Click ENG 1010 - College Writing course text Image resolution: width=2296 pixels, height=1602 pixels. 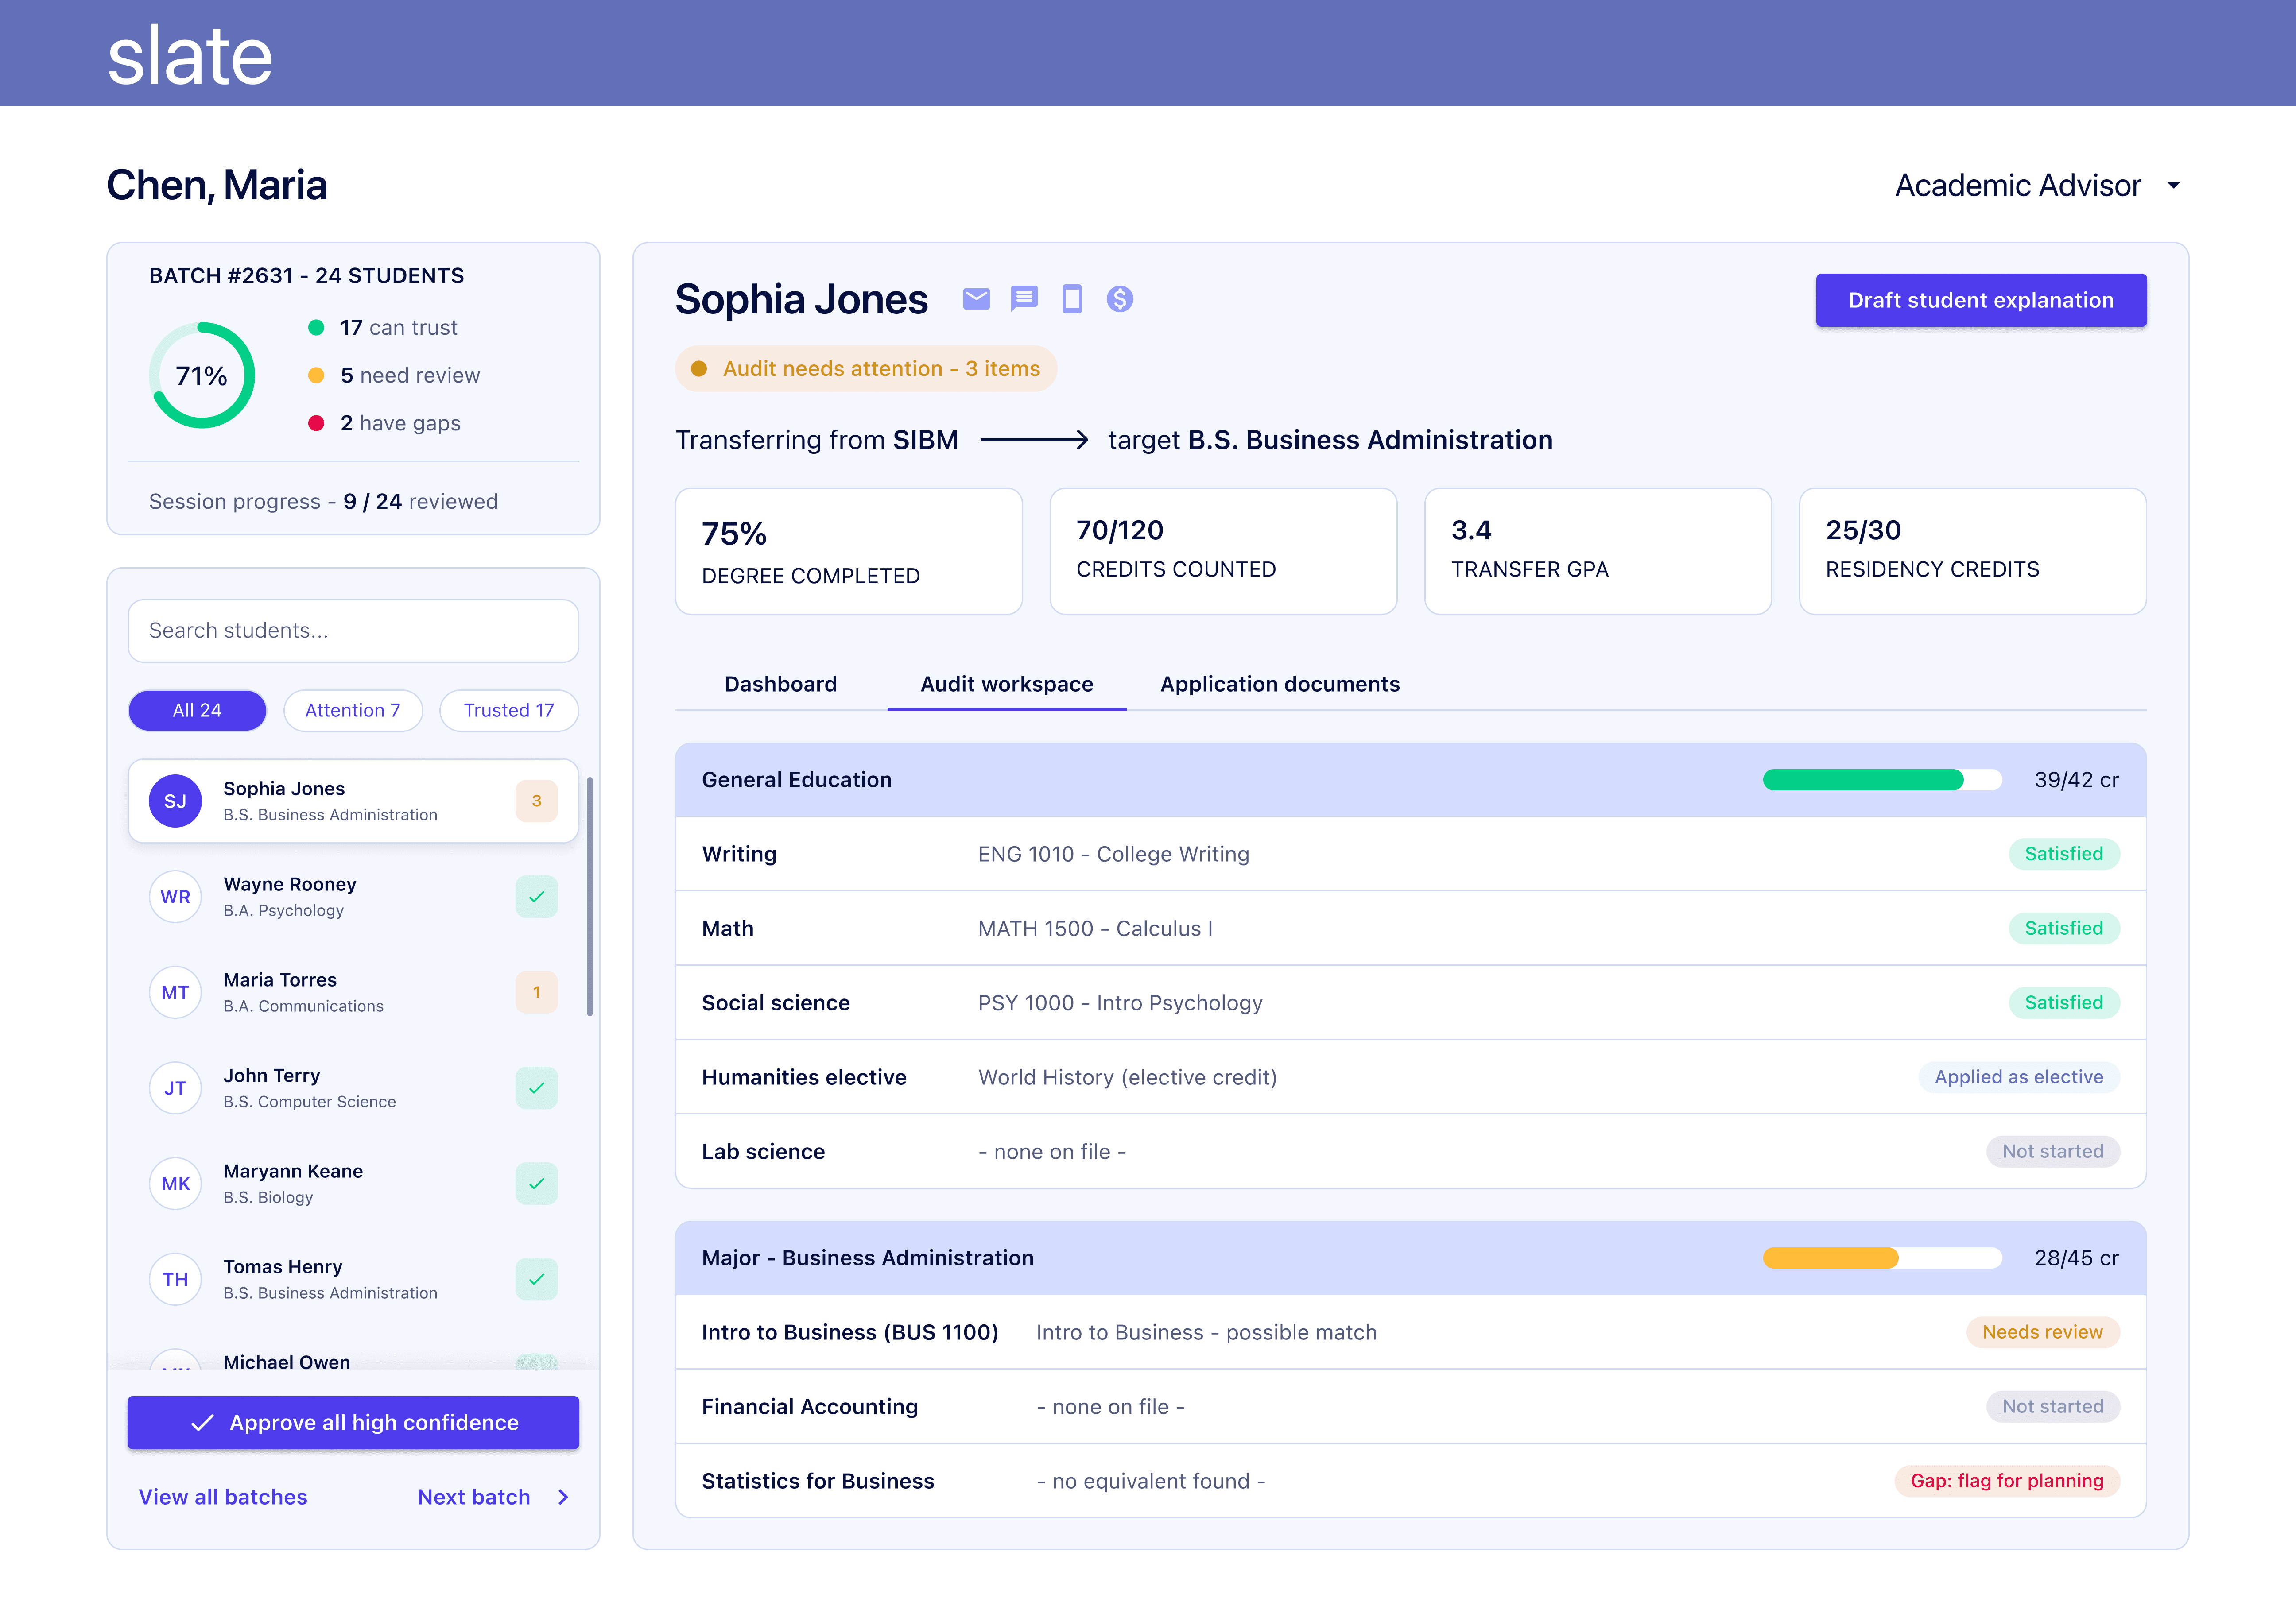pyautogui.click(x=1114, y=854)
